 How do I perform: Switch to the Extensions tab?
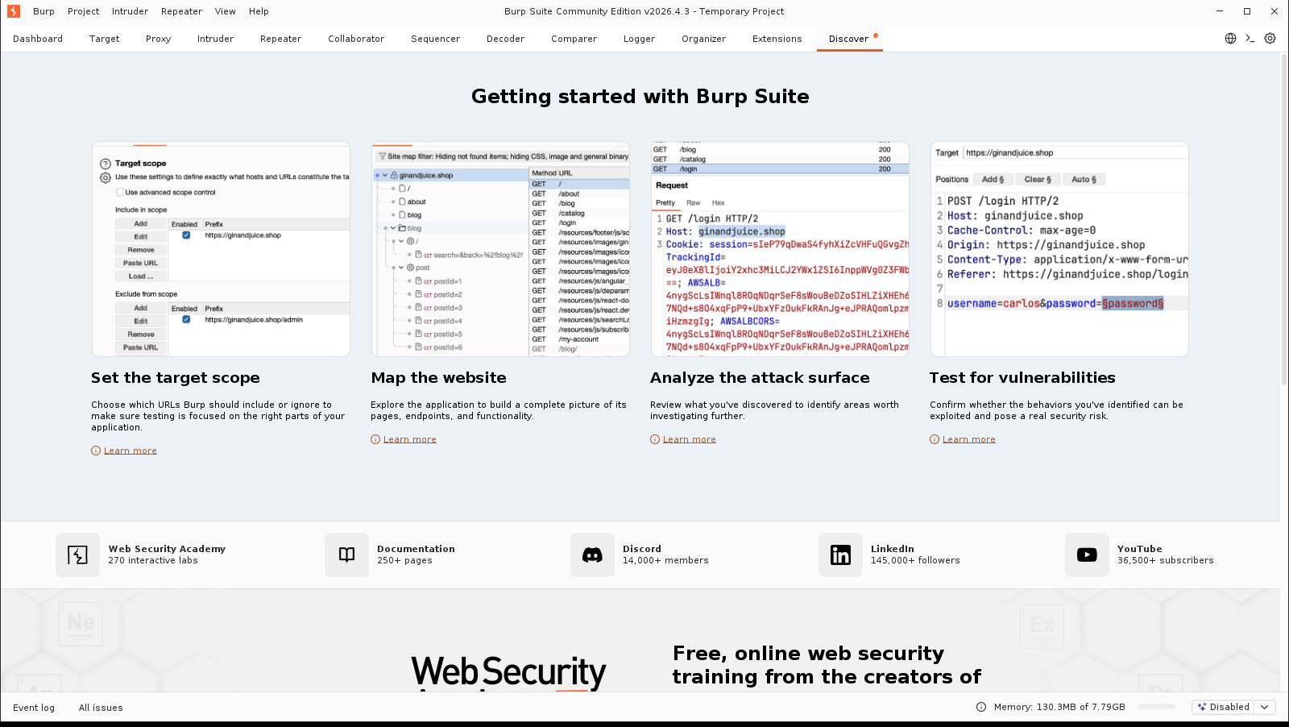777,39
